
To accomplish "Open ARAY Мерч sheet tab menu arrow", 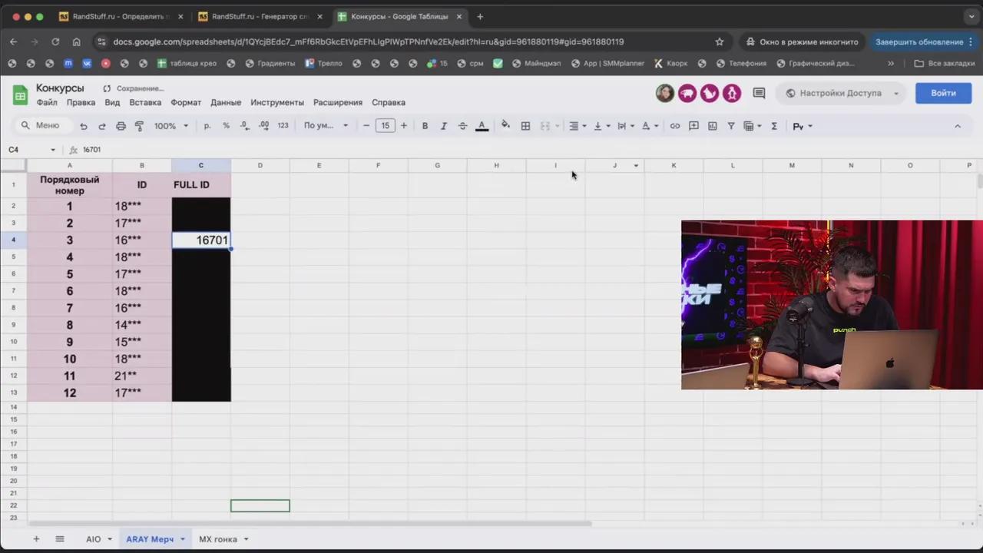I will click(182, 539).
